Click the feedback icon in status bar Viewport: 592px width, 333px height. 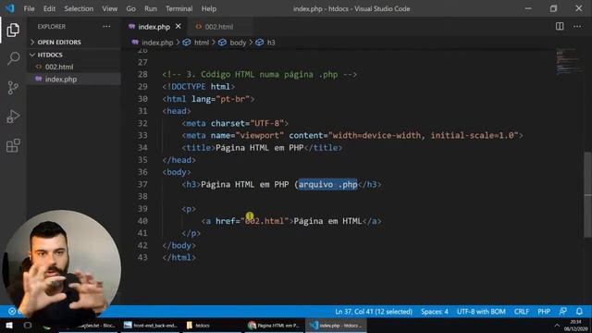(563, 312)
